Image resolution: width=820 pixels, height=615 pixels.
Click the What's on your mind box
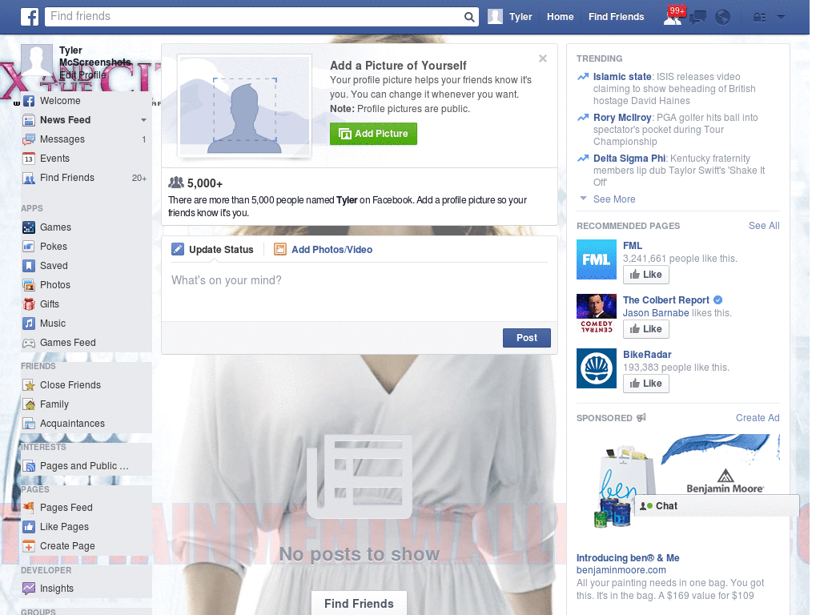click(360, 291)
